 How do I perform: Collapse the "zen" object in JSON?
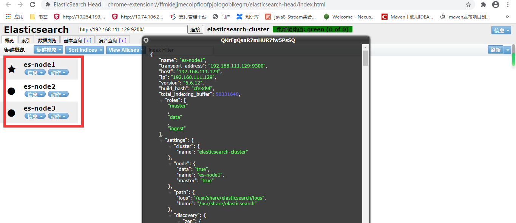coord(179,221)
